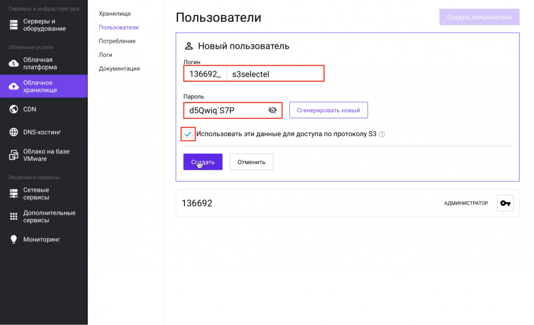Go to CDN section
The height and width of the screenshot is (325, 534).
coord(44,109)
